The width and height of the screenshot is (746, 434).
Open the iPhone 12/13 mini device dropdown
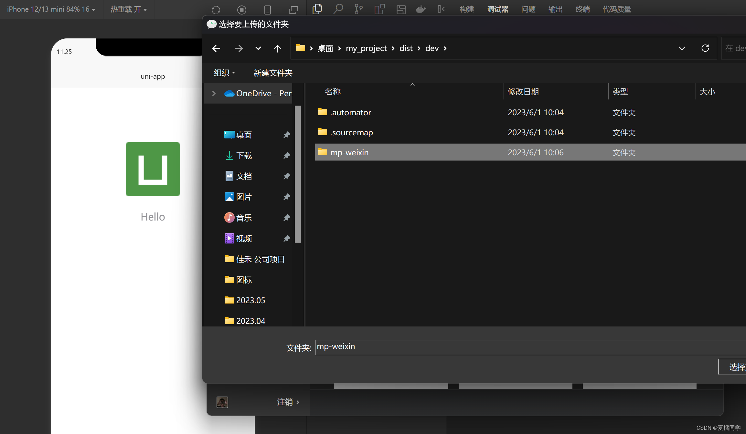click(51, 9)
